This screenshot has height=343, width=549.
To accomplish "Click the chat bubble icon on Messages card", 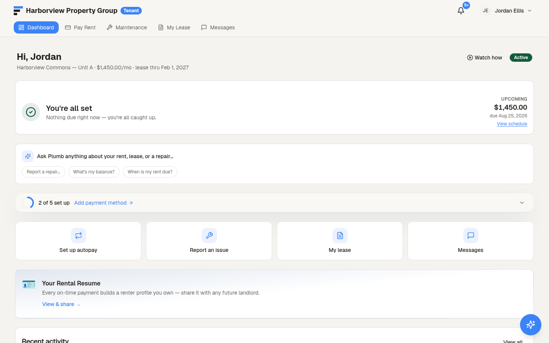I will [x=471, y=236].
